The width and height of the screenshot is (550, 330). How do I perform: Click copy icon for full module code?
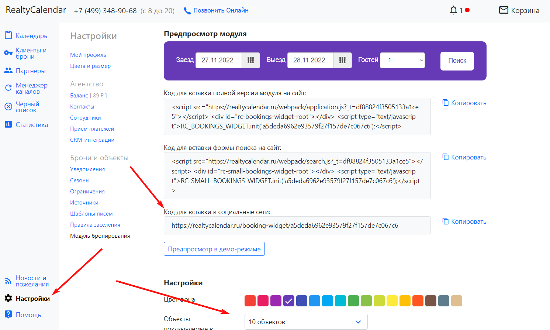(446, 103)
